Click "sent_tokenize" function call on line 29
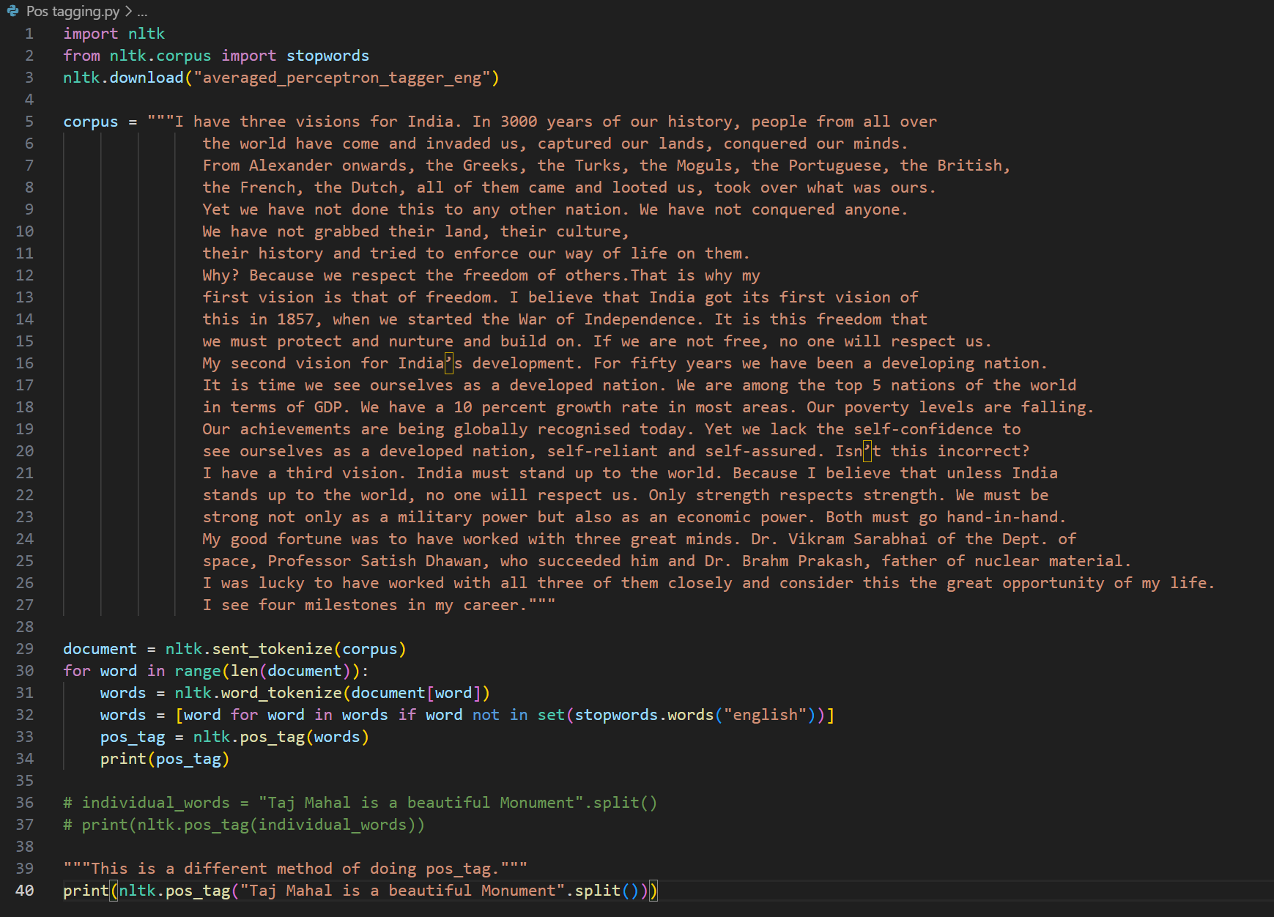The image size is (1274, 917). pos(272,649)
